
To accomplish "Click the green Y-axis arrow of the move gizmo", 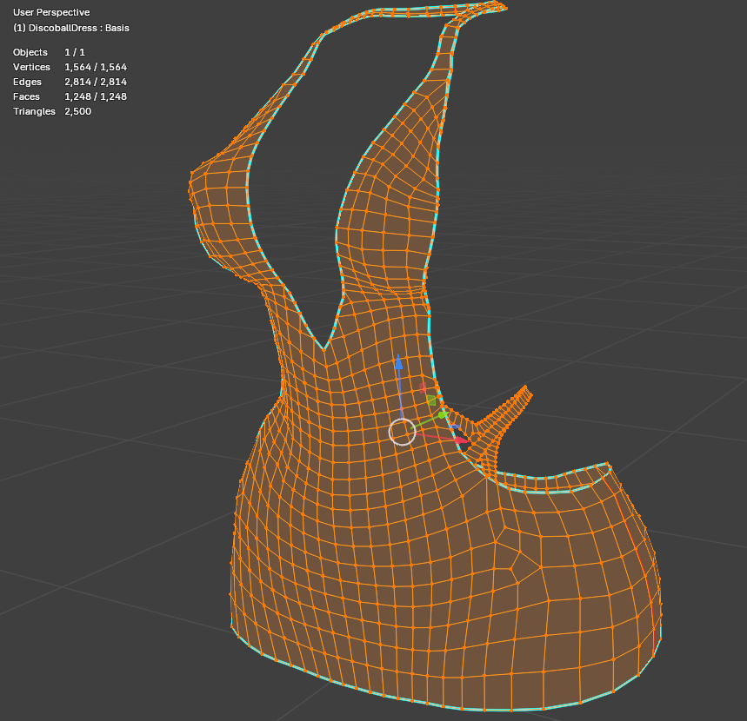I will [443, 414].
